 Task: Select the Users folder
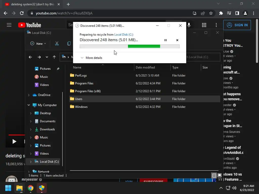tap(145, 99)
